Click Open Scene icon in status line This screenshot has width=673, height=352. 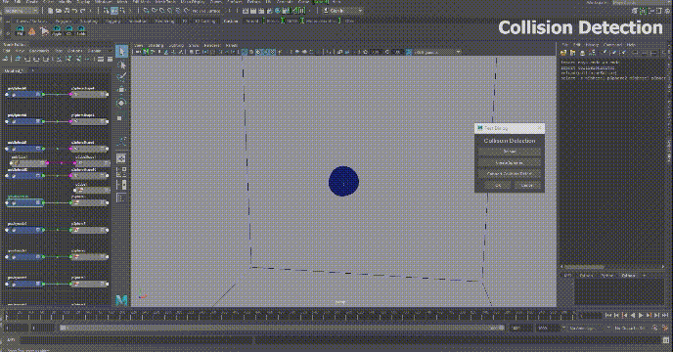59,11
